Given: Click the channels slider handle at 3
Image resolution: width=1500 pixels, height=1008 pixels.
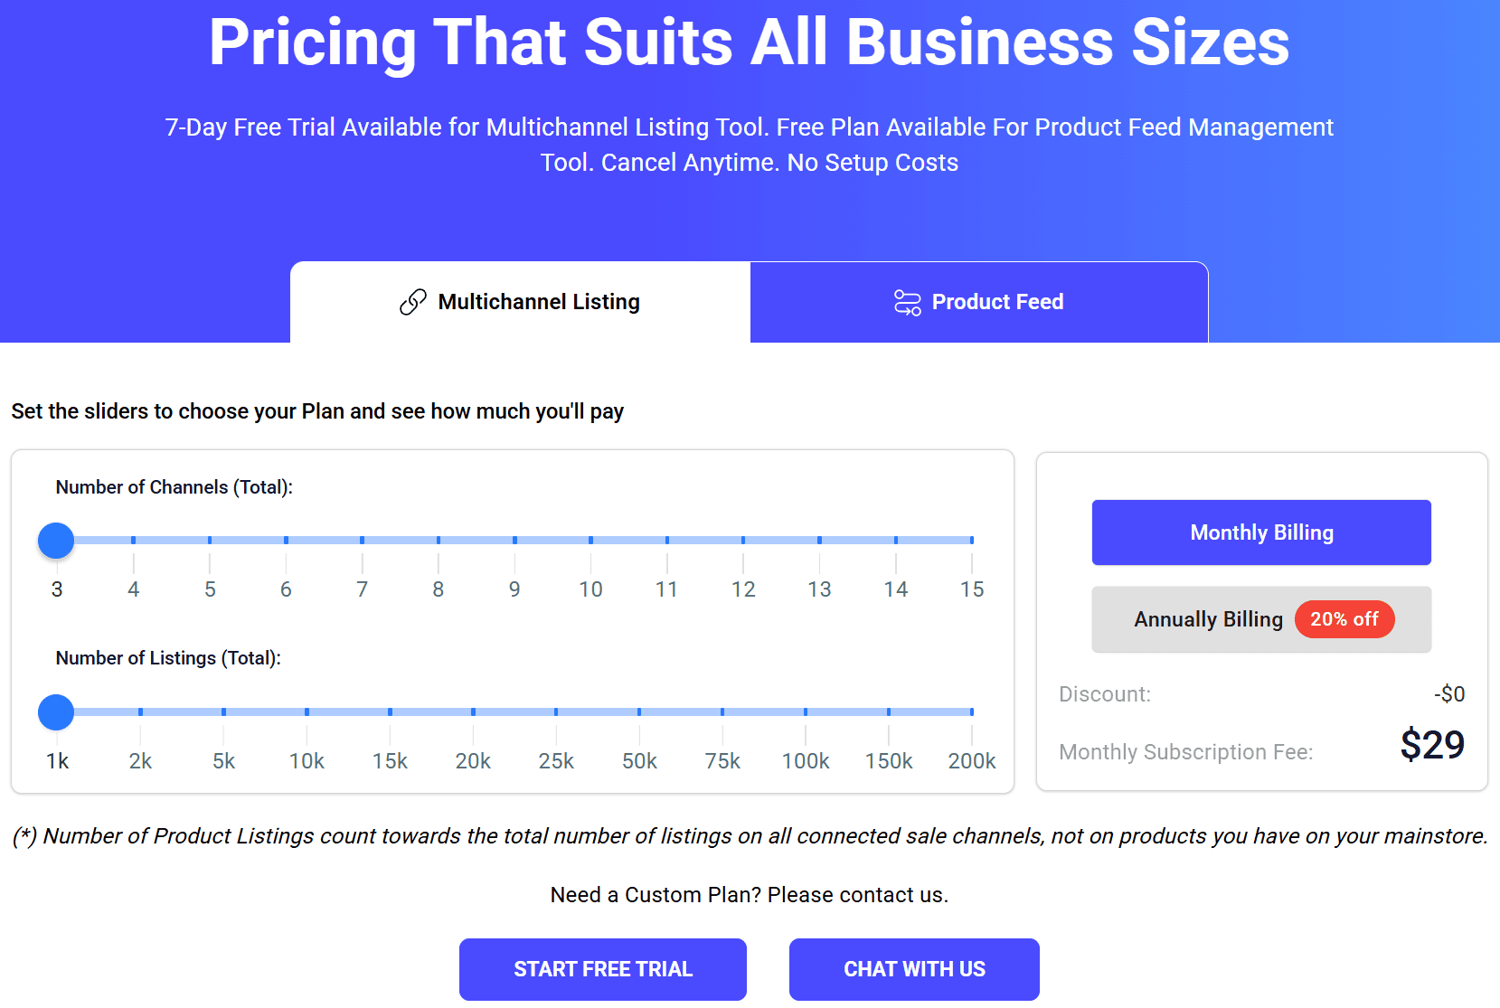Looking at the screenshot, I should 56,540.
